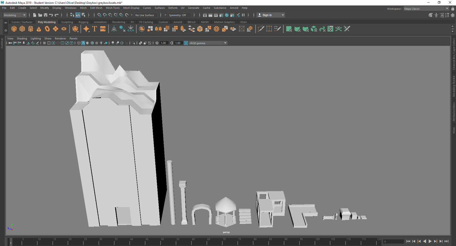Click the SVG import shelf icon
The image size is (456, 246).
click(103, 29)
